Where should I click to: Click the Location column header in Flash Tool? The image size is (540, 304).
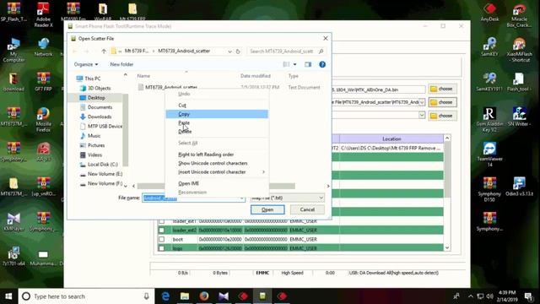pyautogui.click(x=391, y=138)
